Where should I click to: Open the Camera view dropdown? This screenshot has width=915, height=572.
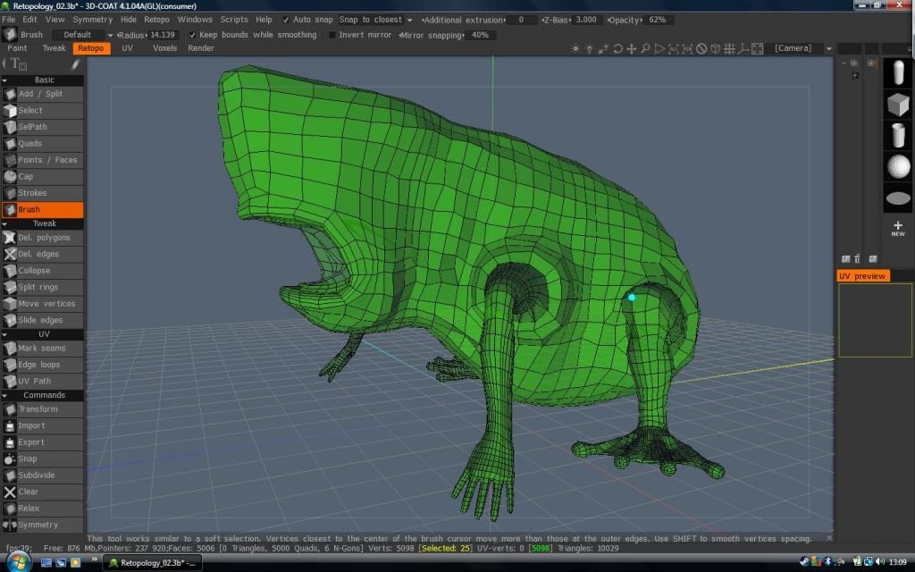click(801, 48)
